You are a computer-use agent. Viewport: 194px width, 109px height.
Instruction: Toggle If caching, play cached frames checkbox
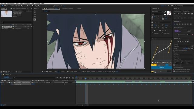[174, 69]
